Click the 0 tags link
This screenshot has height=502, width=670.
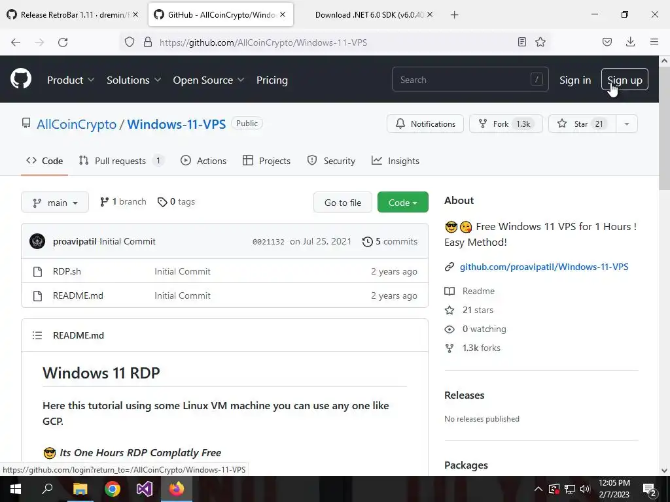176,201
